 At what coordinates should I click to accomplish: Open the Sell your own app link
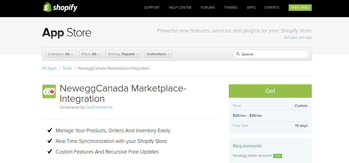[x=298, y=37]
